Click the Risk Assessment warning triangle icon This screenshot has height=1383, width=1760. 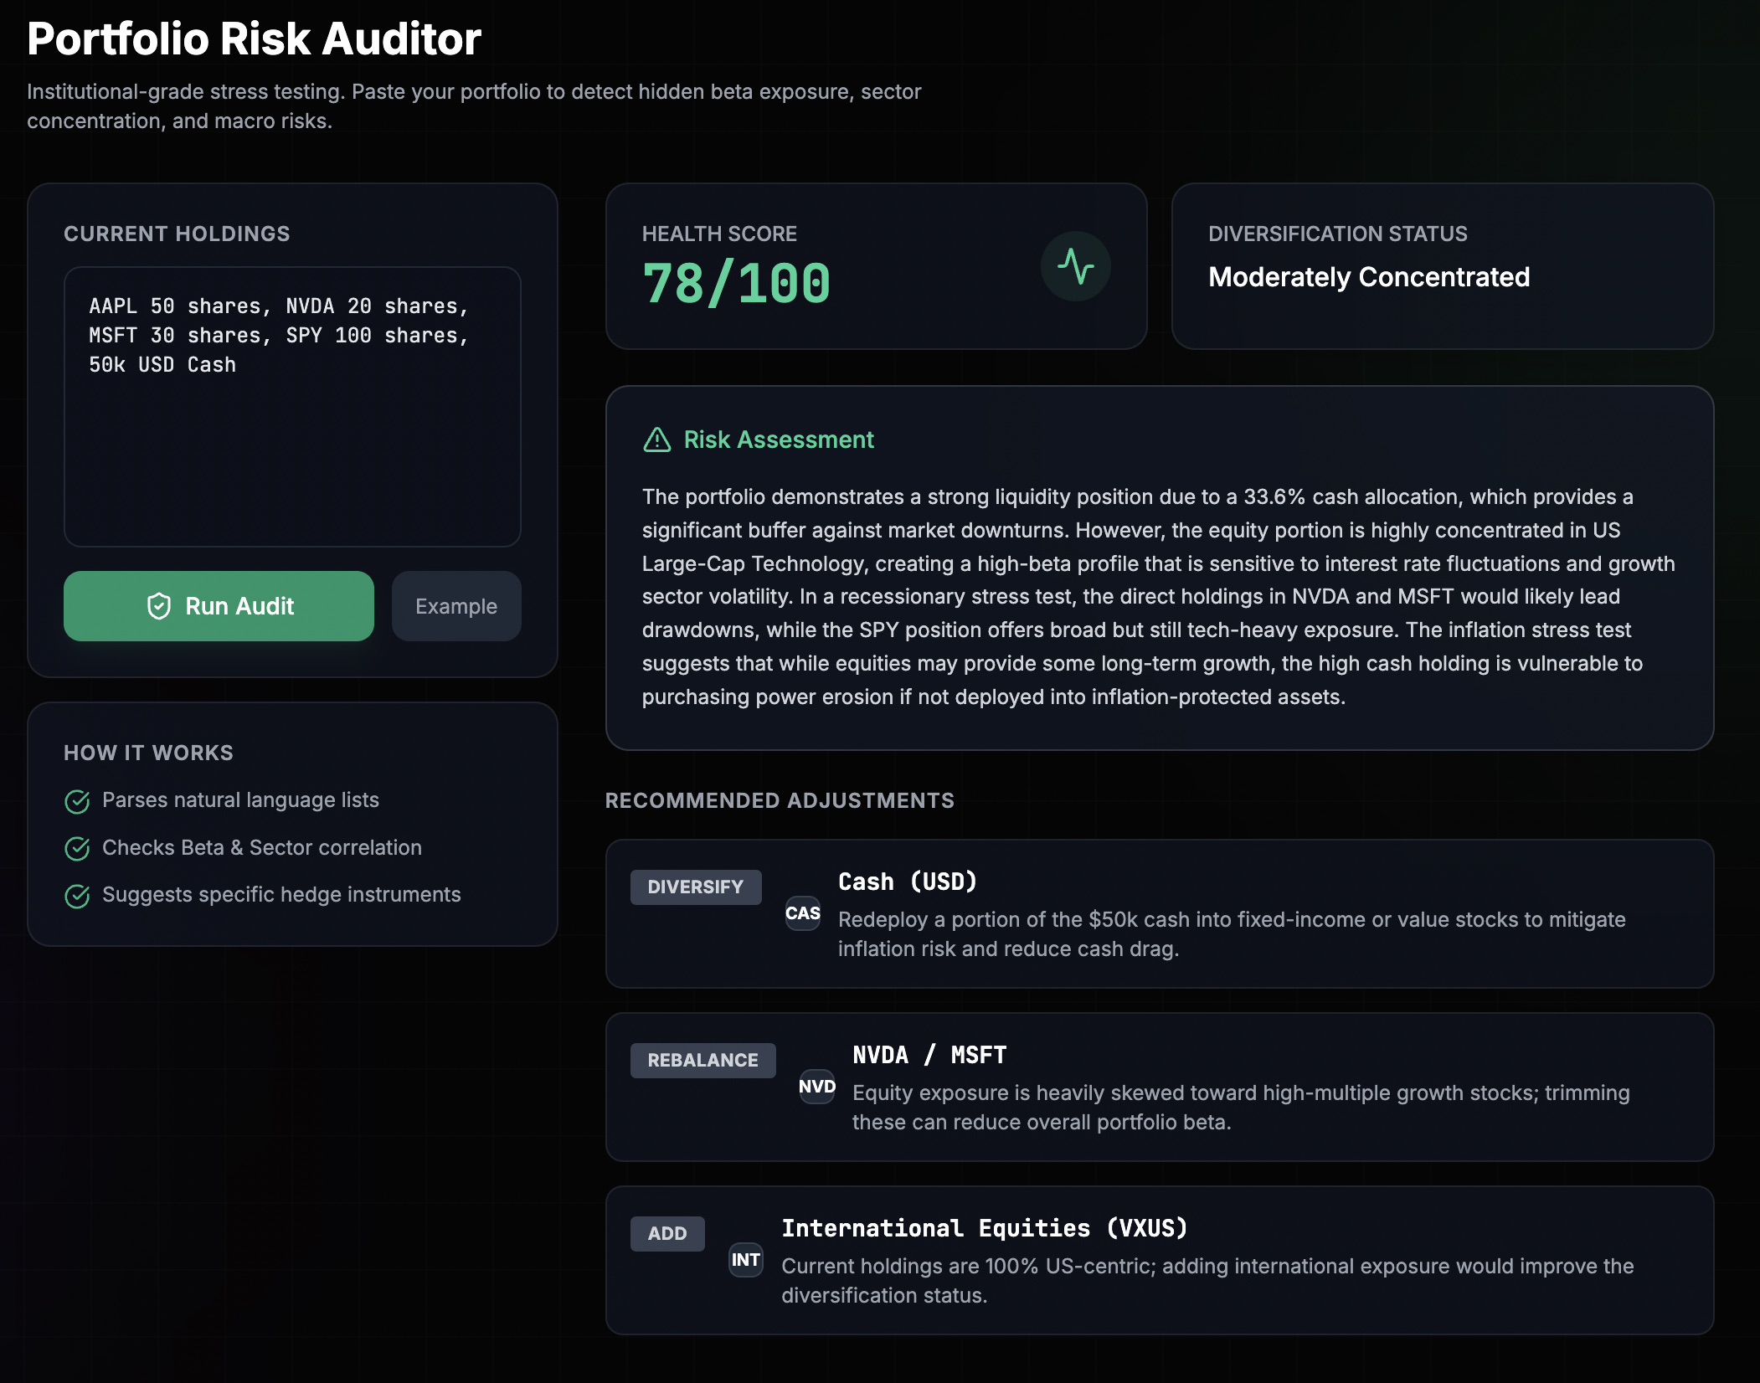click(x=656, y=440)
